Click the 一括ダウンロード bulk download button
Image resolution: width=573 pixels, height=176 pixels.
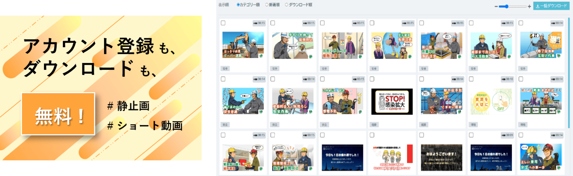551,6
